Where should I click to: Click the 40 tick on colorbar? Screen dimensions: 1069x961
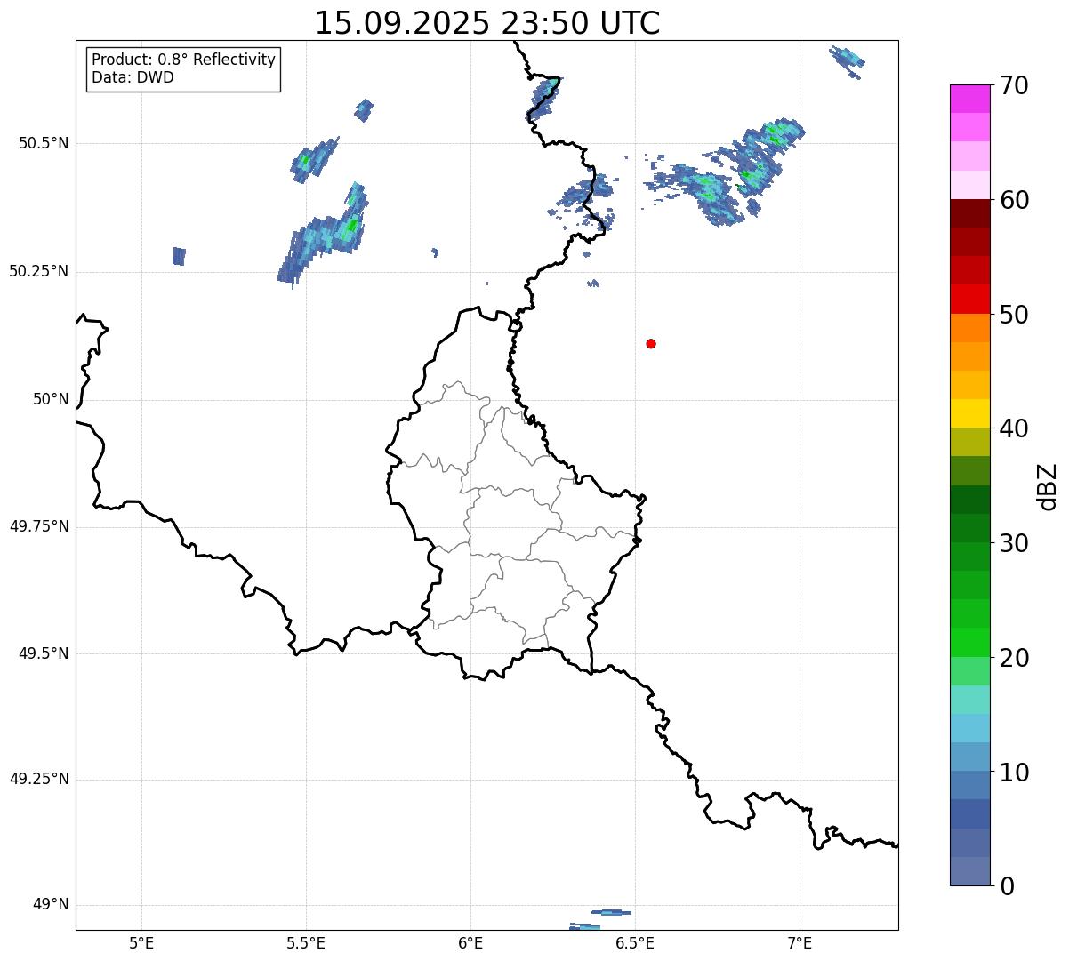[1014, 428]
